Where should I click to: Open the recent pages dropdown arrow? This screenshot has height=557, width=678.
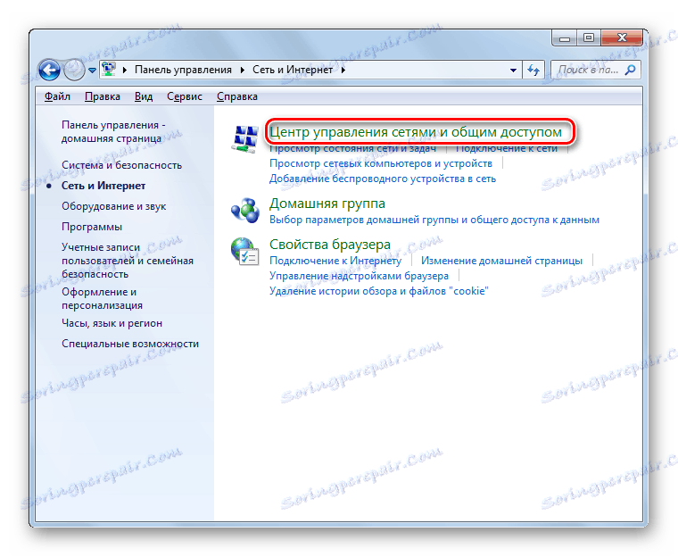tap(92, 71)
